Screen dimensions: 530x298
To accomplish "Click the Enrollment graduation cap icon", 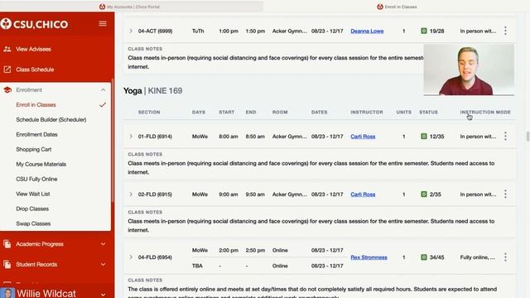I will pyautogui.click(x=7, y=90).
